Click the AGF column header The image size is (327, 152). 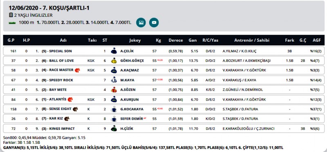click(x=316, y=40)
